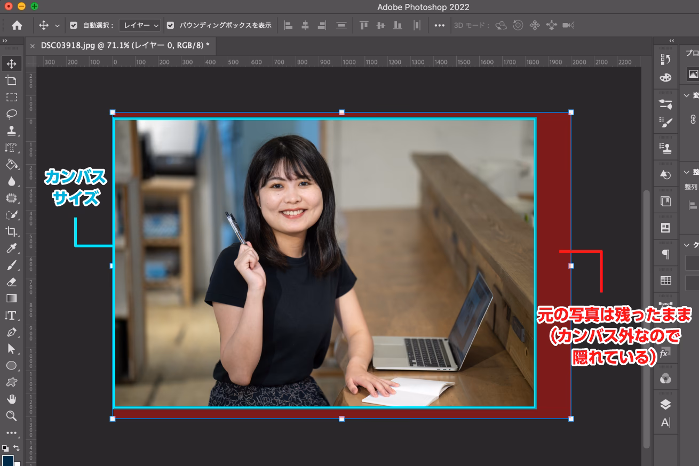This screenshot has width=699, height=466.
Task: Open the Adobe Photoshop 2022 menu bar title
Action: tap(422, 7)
